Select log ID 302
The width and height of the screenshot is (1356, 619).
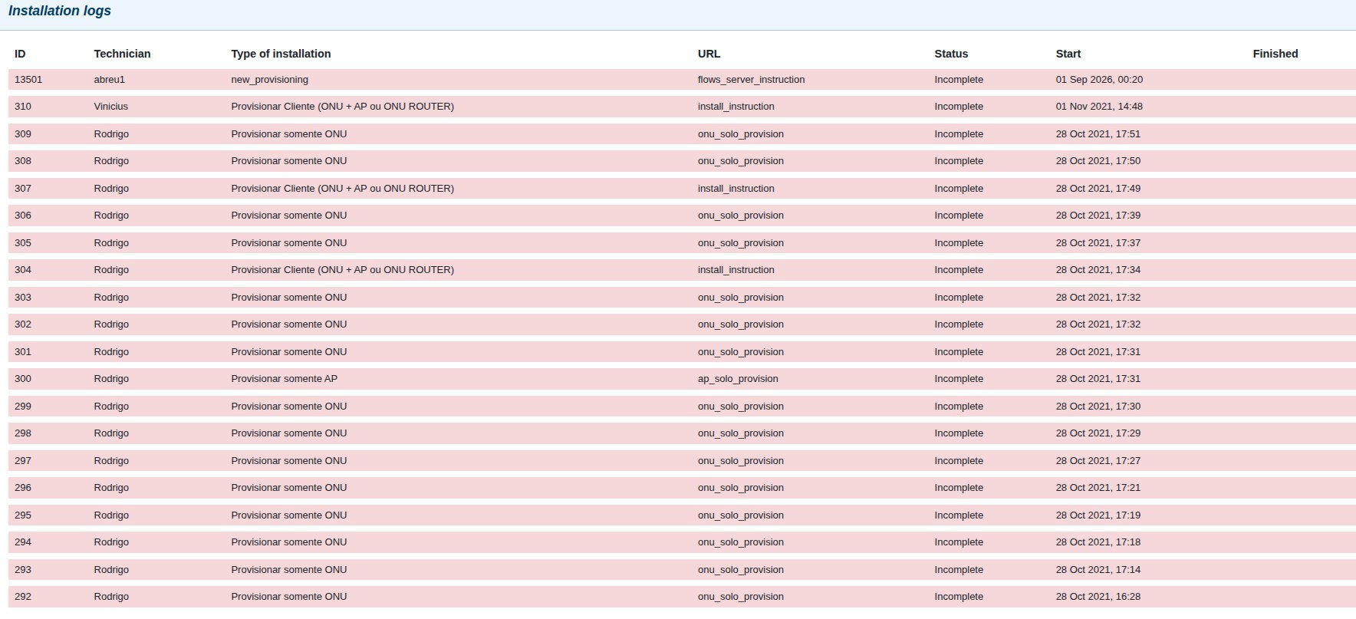23,324
